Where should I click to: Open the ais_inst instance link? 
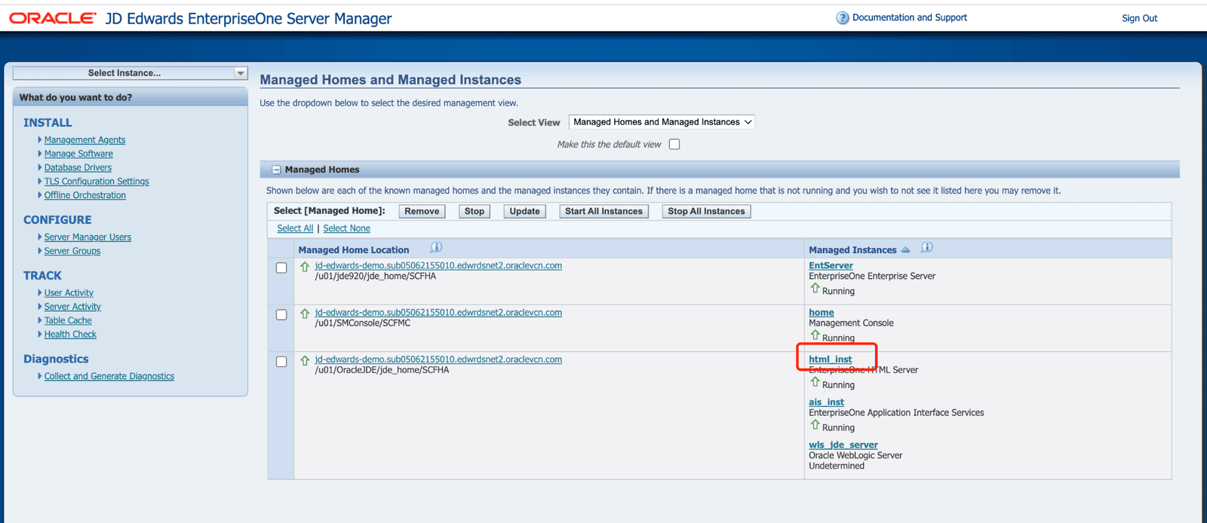coord(826,402)
